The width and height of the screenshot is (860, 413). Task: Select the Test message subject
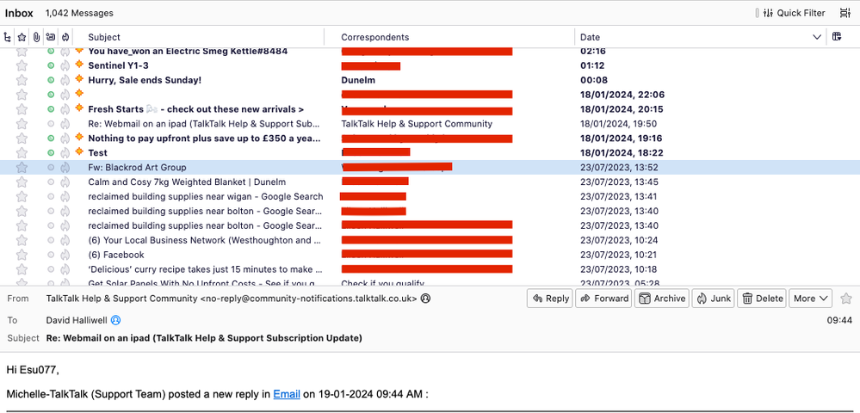97,152
